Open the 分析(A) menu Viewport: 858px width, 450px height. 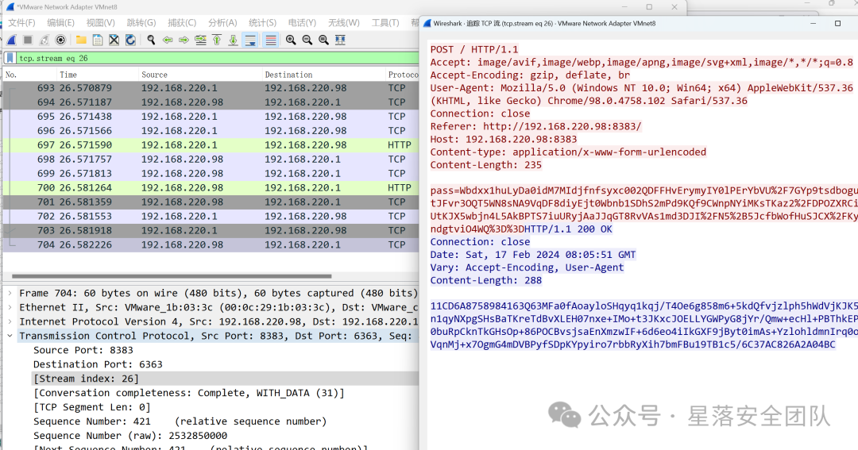pyautogui.click(x=222, y=22)
